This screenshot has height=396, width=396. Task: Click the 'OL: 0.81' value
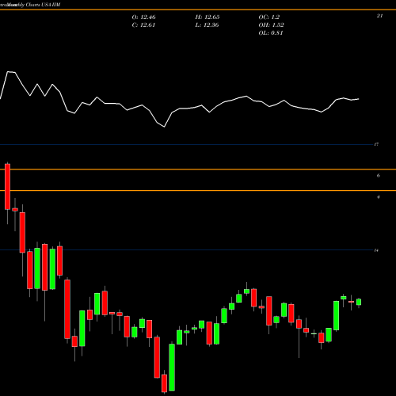pos(271,33)
